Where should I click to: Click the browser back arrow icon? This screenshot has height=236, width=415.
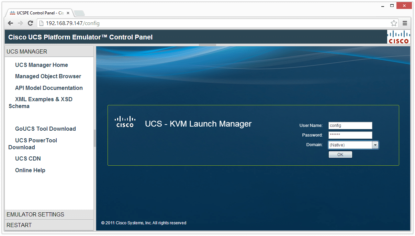click(11, 23)
